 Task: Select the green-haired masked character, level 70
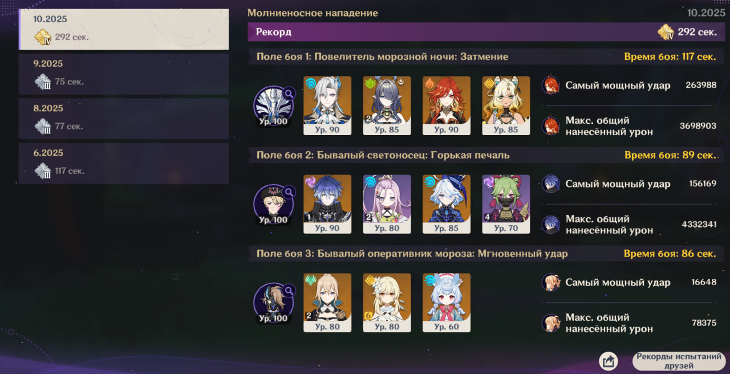click(x=506, y=204)
